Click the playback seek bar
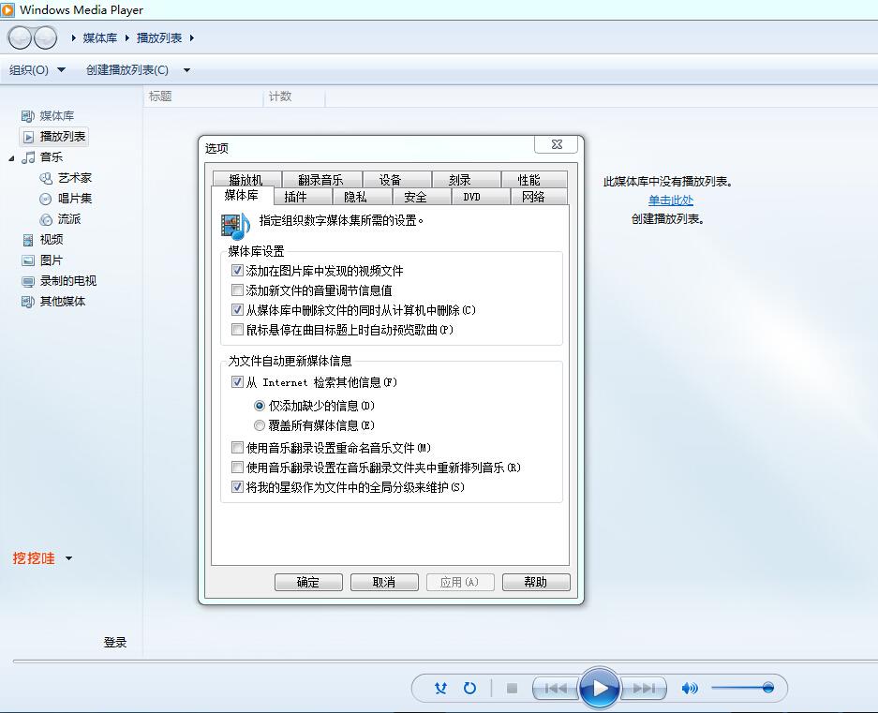The width and height of the screenshot is (878, 713). tap(445, 661)
